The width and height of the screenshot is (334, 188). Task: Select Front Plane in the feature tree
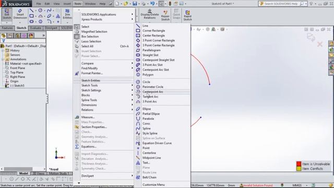17,68
